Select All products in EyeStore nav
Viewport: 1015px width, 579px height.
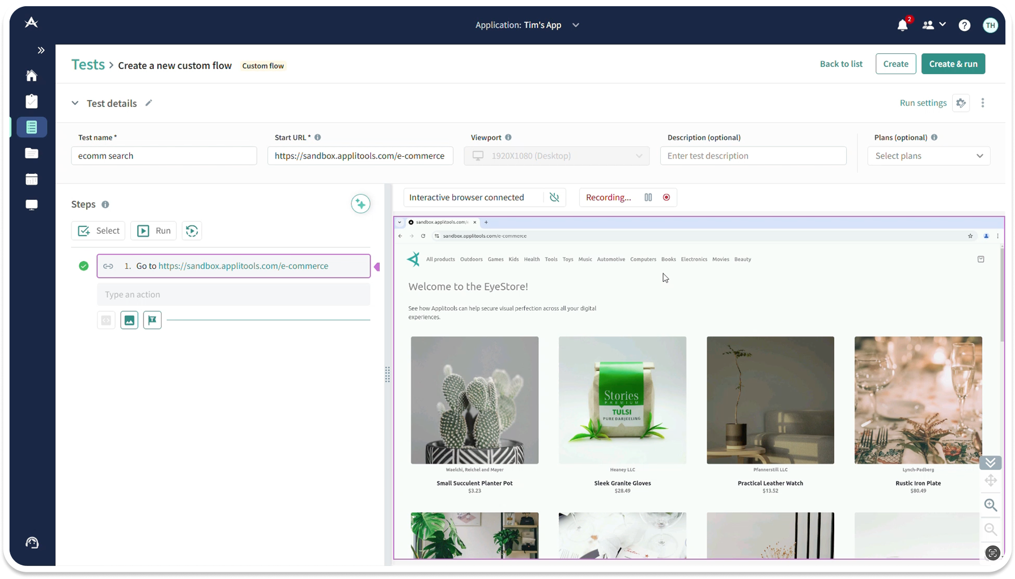click(440, 260)
